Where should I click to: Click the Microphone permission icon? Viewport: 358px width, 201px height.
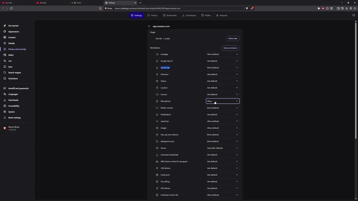click(x=157, y=101)
